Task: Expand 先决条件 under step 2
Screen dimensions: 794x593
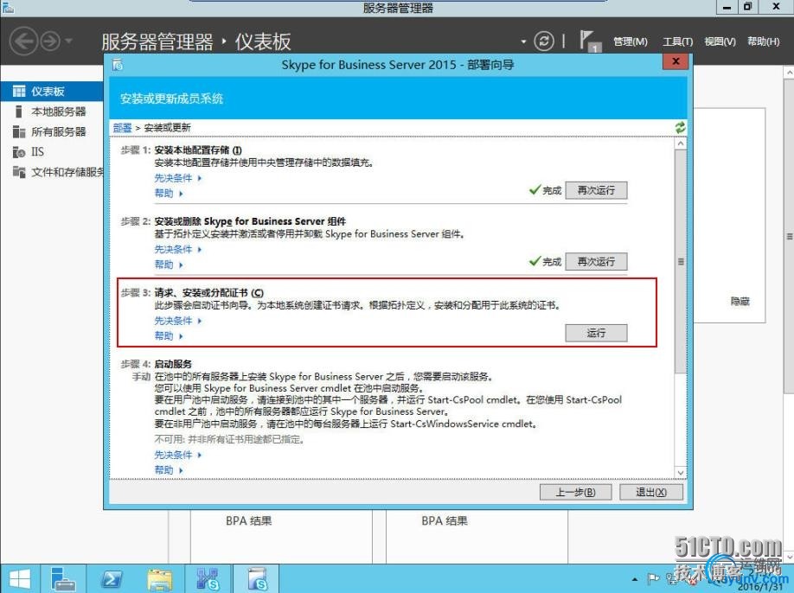Action: click(177, 250)
